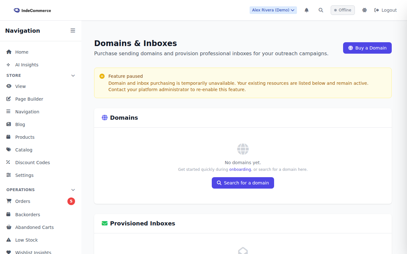Follow the onboarding link
The width and height of the screenshot is (407, 254).
(x=240, y=170)
